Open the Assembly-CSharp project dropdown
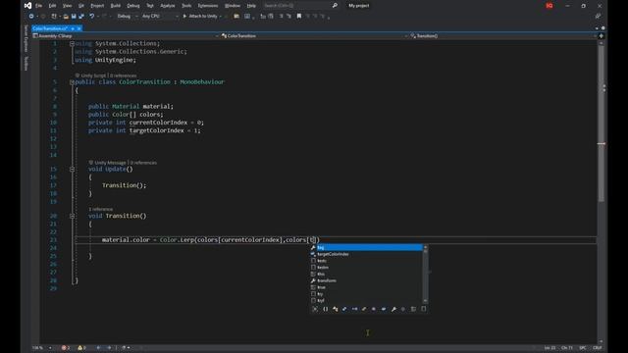The width and height of the screenshot is (628, 353). [127, 36]
